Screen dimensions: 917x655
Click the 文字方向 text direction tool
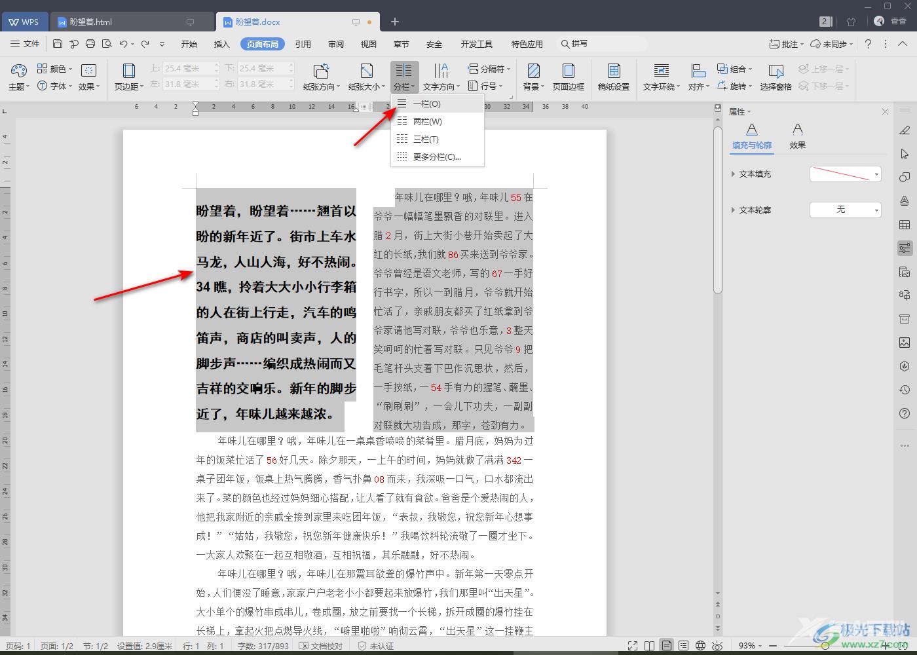click(441, 77)
